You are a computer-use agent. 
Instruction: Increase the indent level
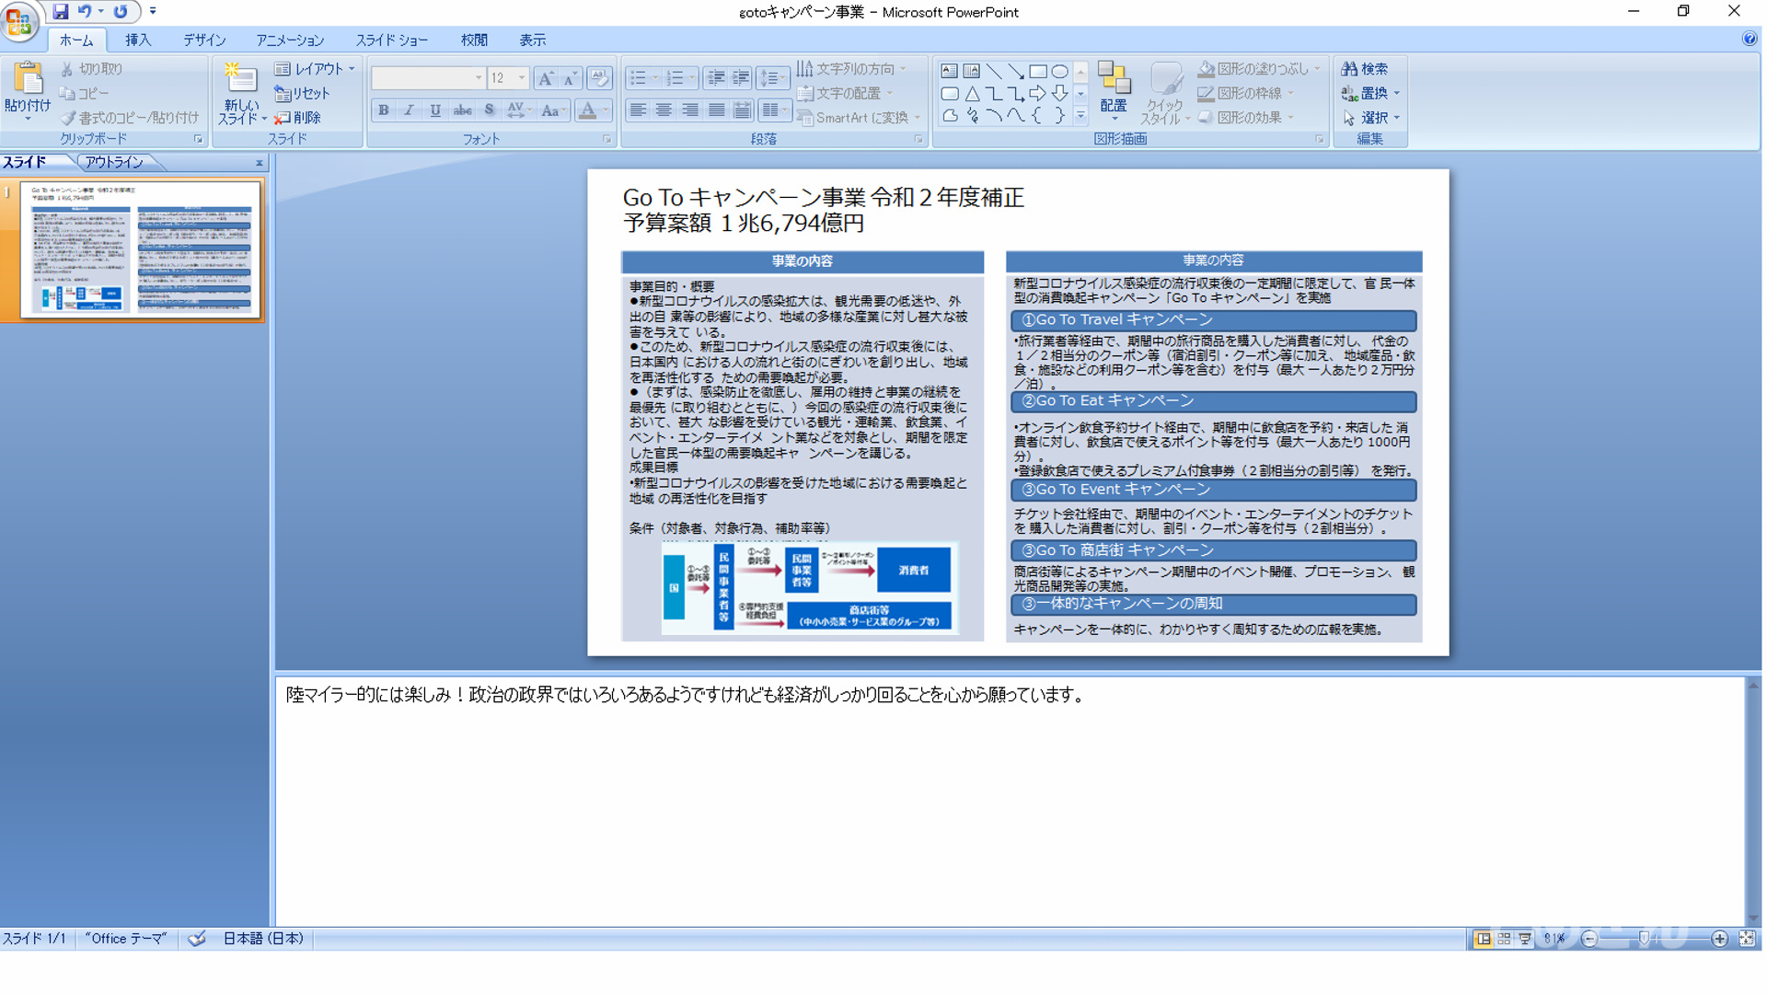tap(741, 78)
